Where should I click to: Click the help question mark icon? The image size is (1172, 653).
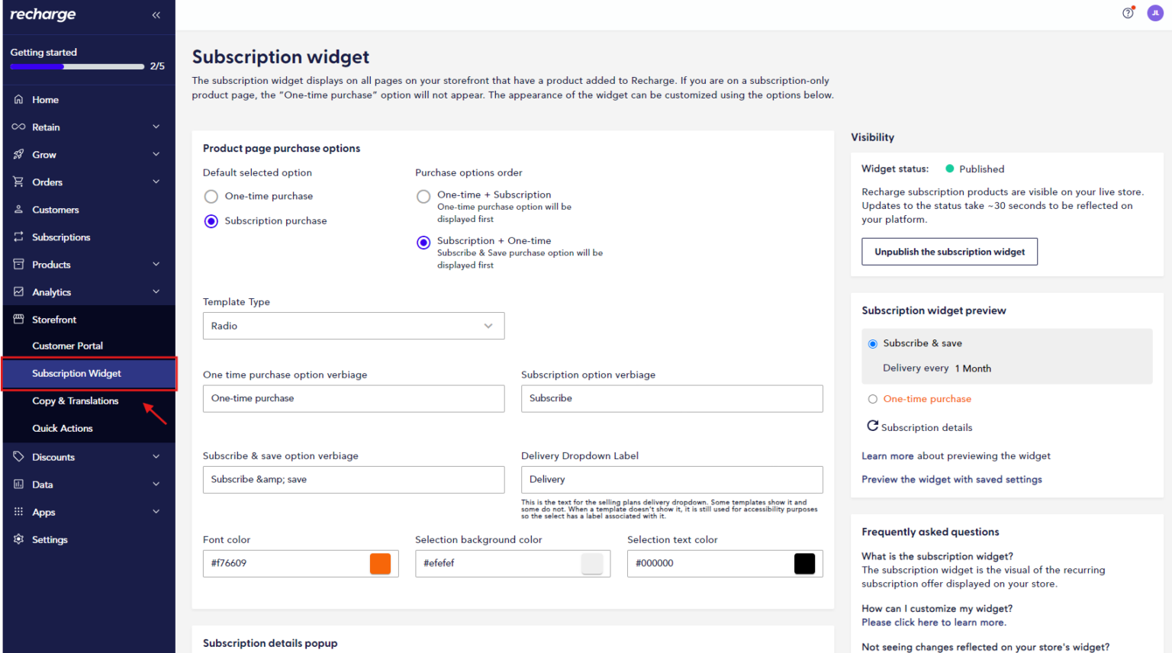[x=1128, y=13]
